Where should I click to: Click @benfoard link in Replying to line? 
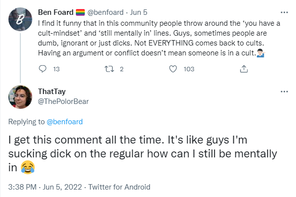[64, 122]
